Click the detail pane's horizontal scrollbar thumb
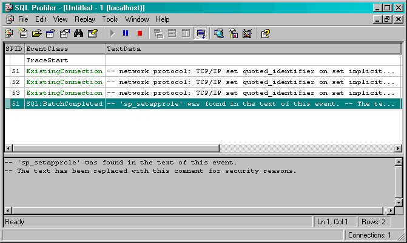This screenshot has width=407, height=243. [x=198, y=210]
